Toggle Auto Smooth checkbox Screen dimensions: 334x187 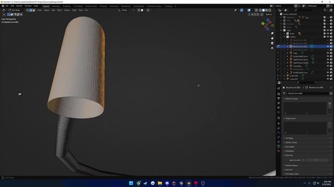[303, 160]
